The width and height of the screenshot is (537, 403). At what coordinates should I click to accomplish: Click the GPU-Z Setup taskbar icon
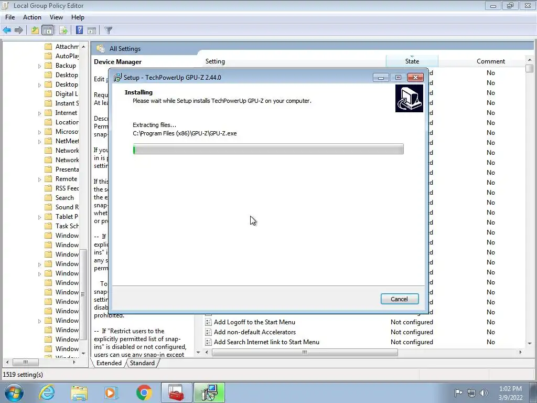point(209,393)
